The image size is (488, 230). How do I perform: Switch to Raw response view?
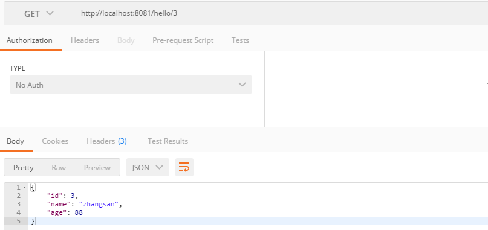[x=59, y=168]
